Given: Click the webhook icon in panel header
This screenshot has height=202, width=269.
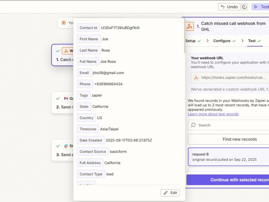Looking at the screenshot, I should (190, 26).
